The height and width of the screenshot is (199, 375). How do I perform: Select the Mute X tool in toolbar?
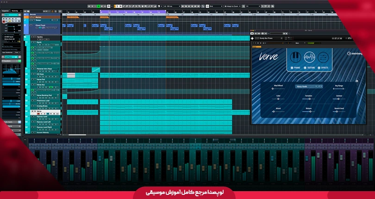click(x=136, y=6)
